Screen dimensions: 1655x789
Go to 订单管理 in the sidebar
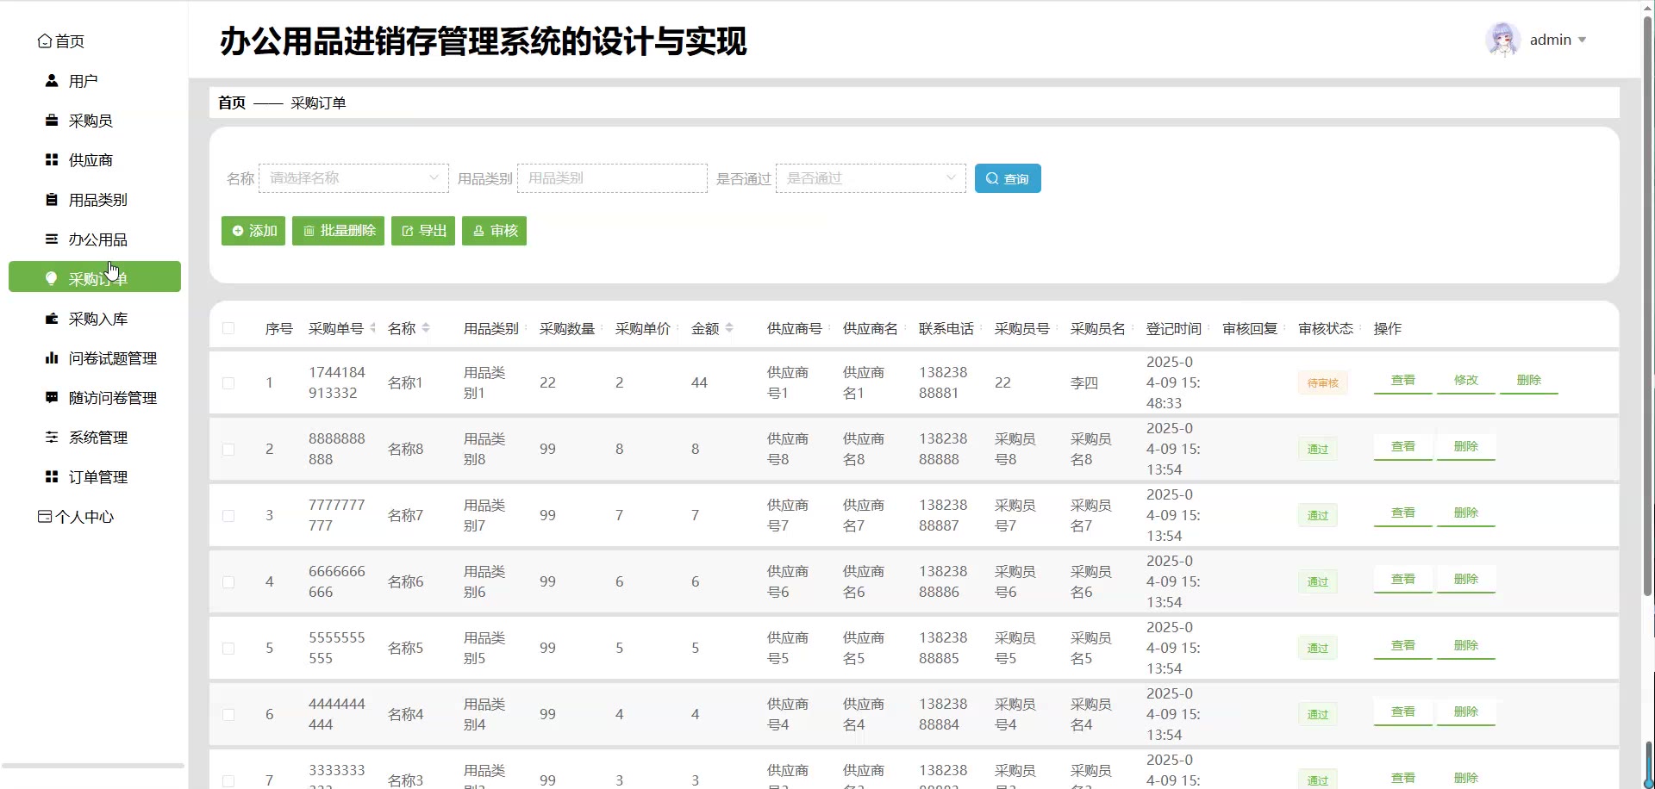tap(97, 477)
